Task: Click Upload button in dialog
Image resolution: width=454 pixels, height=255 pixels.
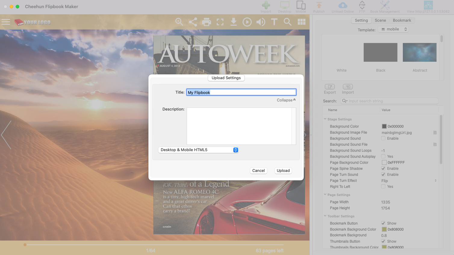Action: point(283,170)
